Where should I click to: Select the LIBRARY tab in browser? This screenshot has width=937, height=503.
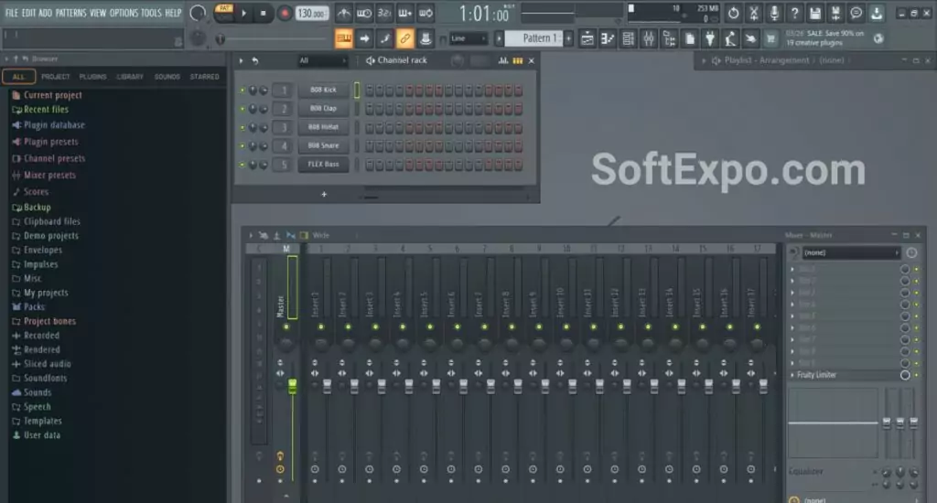click(130, 77)
